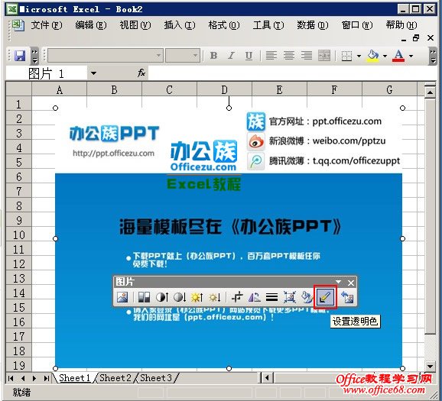
Task: Select the Crop tool
Action: click(x=237, y=297)
